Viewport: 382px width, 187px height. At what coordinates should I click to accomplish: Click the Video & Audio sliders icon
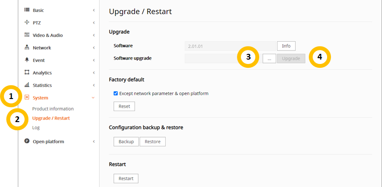pos(27,35)
